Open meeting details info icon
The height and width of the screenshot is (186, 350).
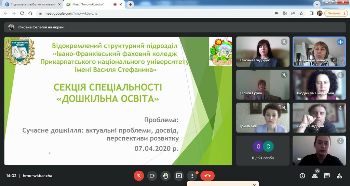click(x=302, y=176)
